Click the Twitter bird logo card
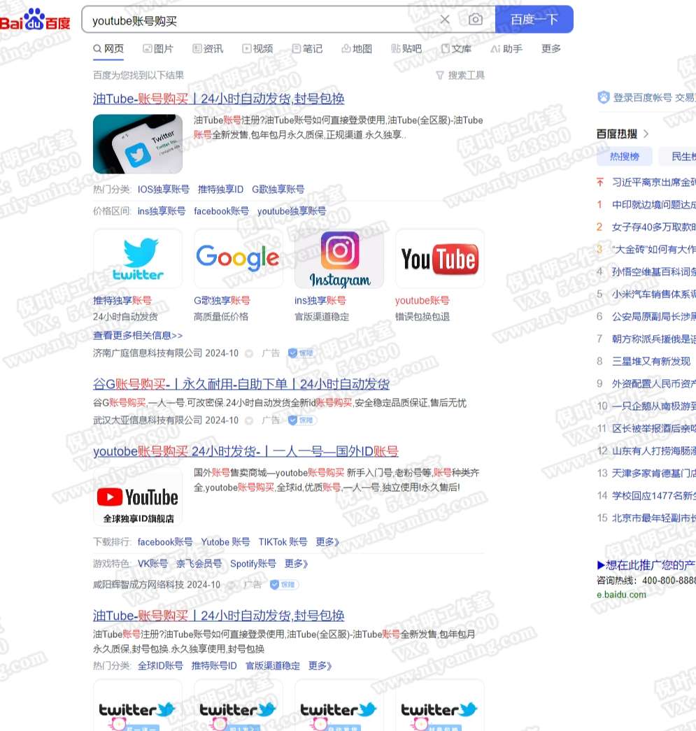Screen dimensions: 696x731 [x=138, y=258]
